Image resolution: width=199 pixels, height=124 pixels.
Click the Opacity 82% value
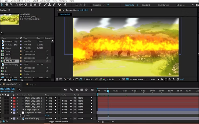(47, 115)
